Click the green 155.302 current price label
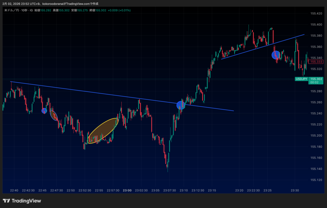 (x=316, y=79)
